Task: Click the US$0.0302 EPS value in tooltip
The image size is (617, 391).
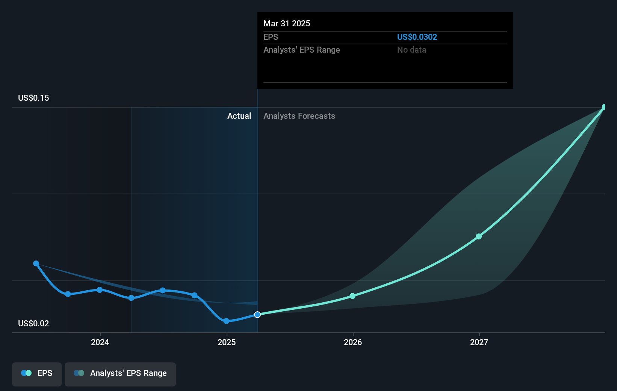Action: coord(417,37)
